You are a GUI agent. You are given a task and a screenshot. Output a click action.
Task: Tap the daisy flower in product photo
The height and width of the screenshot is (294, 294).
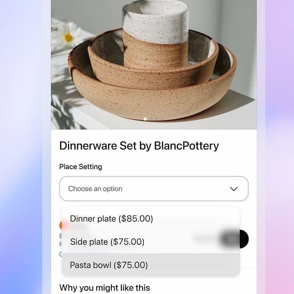tap(68, 37)
